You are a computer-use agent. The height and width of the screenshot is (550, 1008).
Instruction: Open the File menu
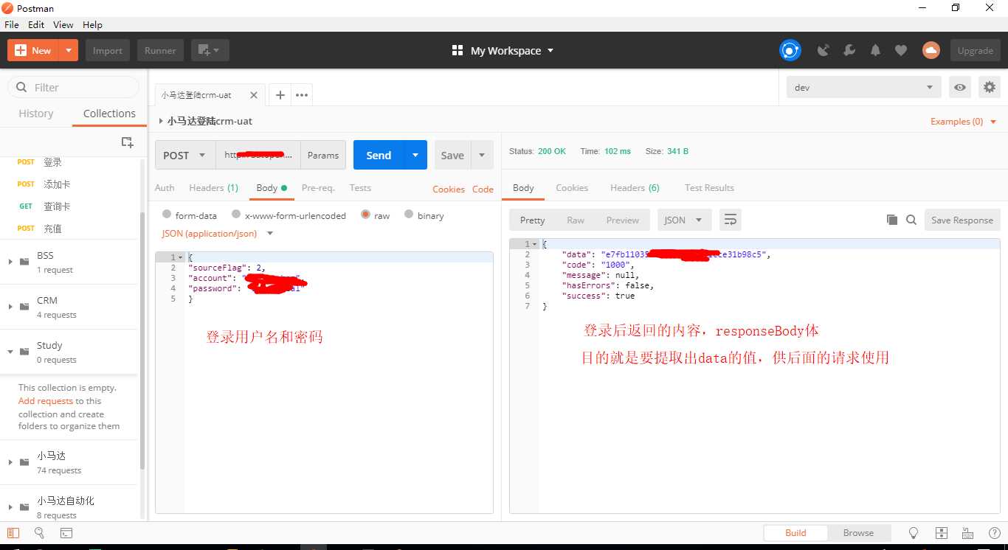12,24
